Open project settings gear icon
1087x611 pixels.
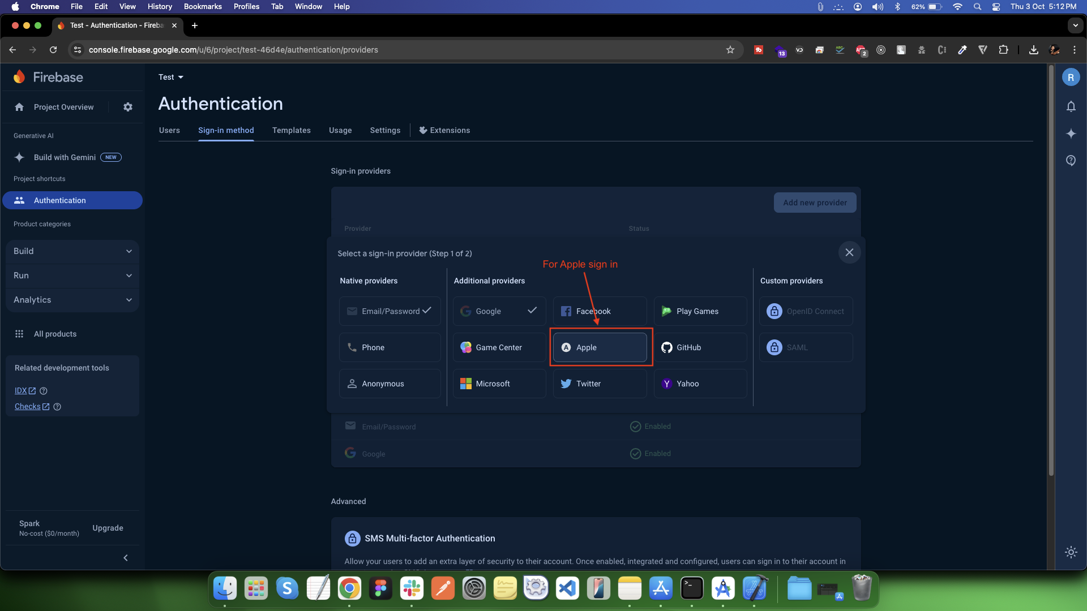[128, 107]
